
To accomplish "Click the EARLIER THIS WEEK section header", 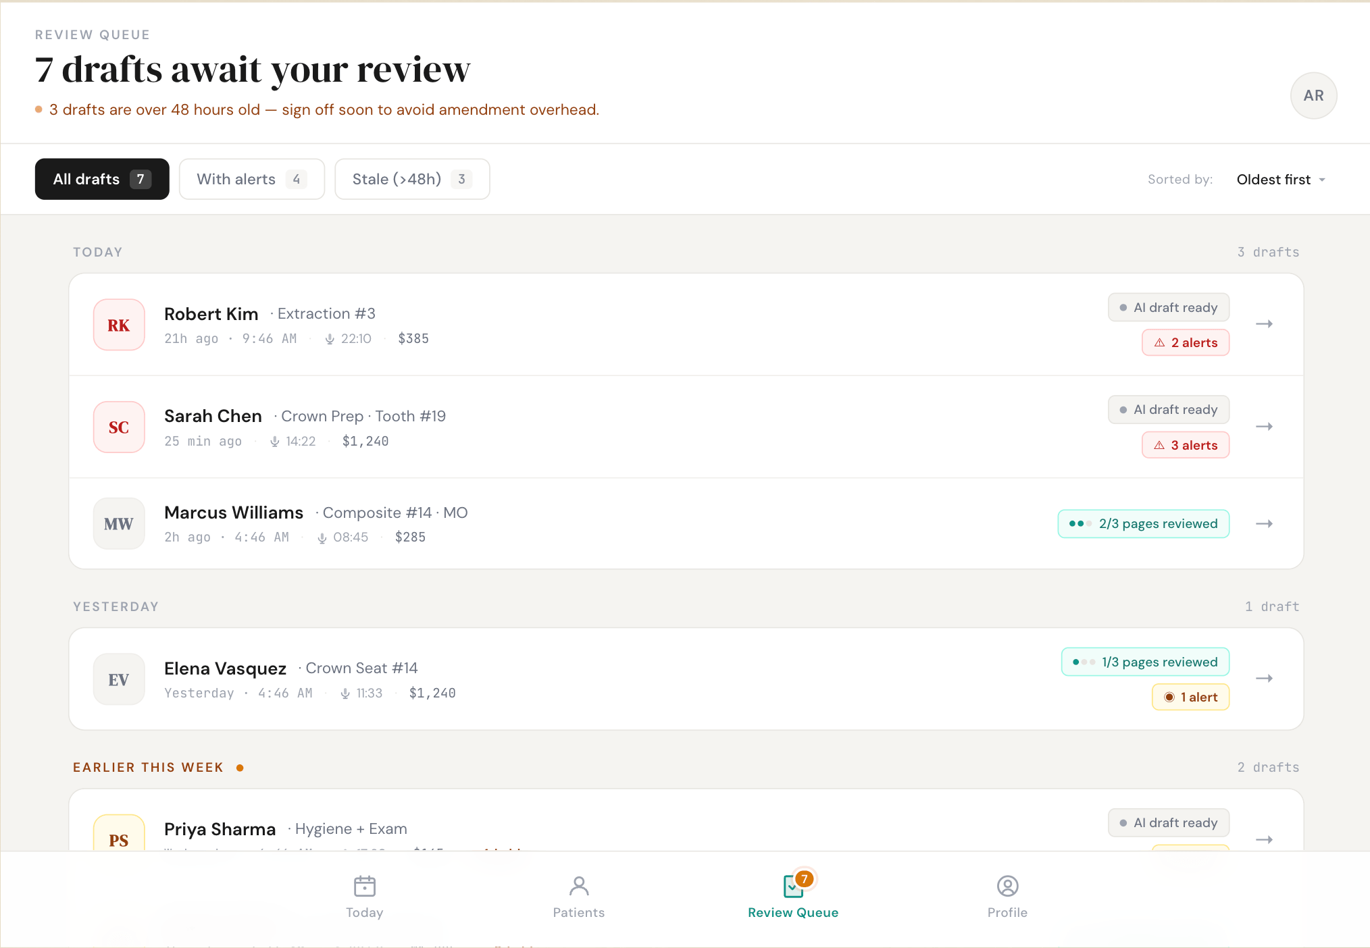I will [148, 767].
